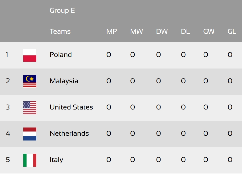Click the Teams column header

pyautogui.click(x=60, y=31)
